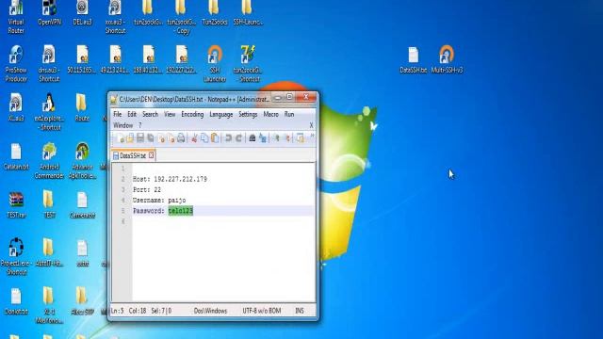Click the Open file toolbar icon
603x339 pixels.
pyautogui.click(x=130, y=138)
